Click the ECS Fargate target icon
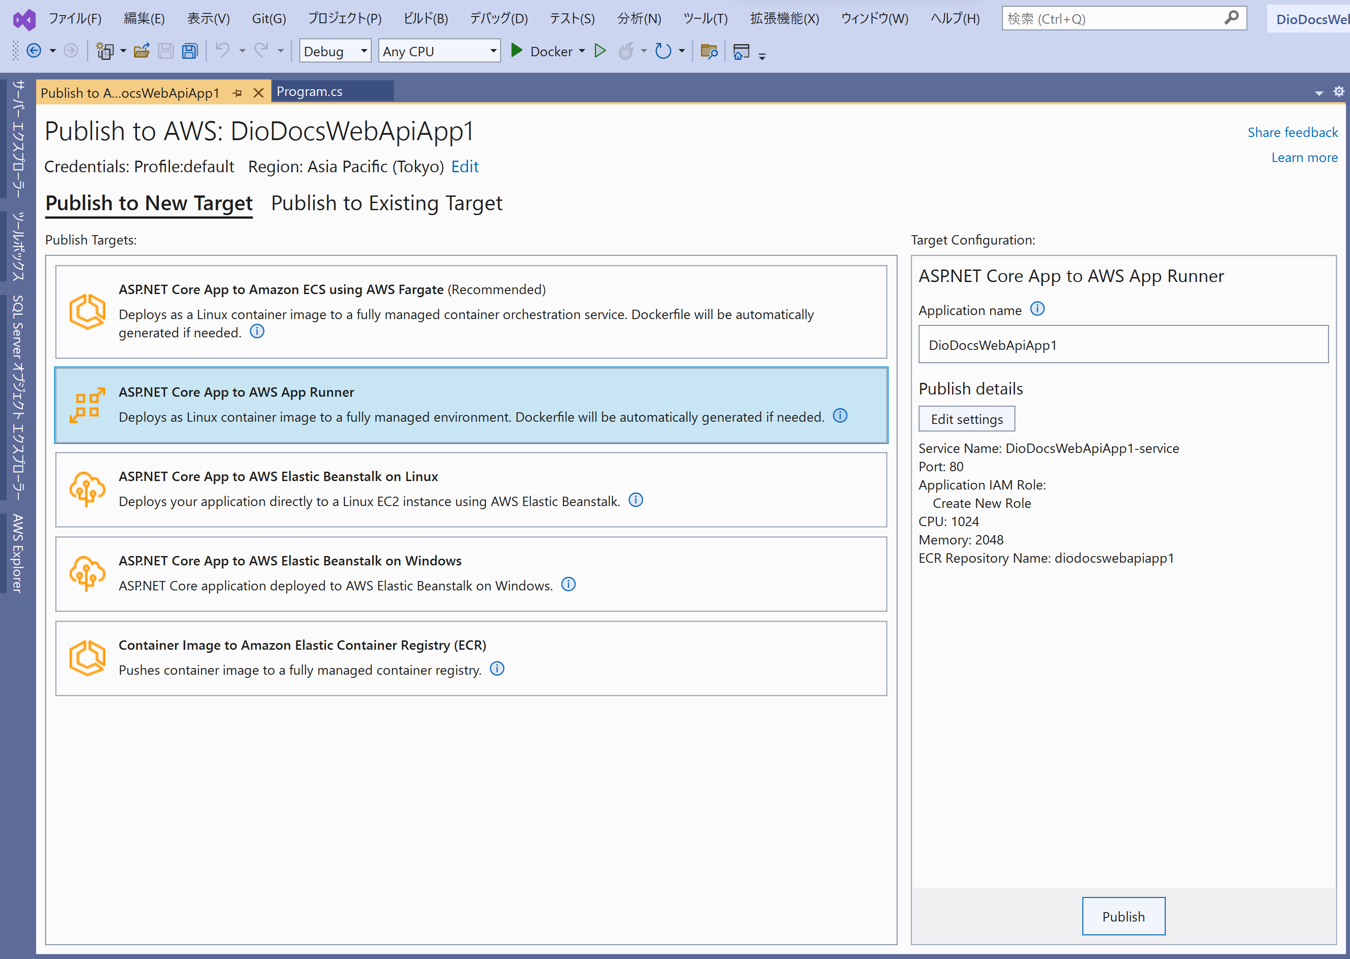Screen dimensions: 1350x959 pos(87,312)
